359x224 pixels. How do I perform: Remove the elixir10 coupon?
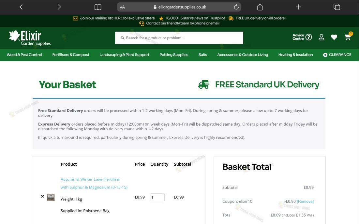point(305,201)
